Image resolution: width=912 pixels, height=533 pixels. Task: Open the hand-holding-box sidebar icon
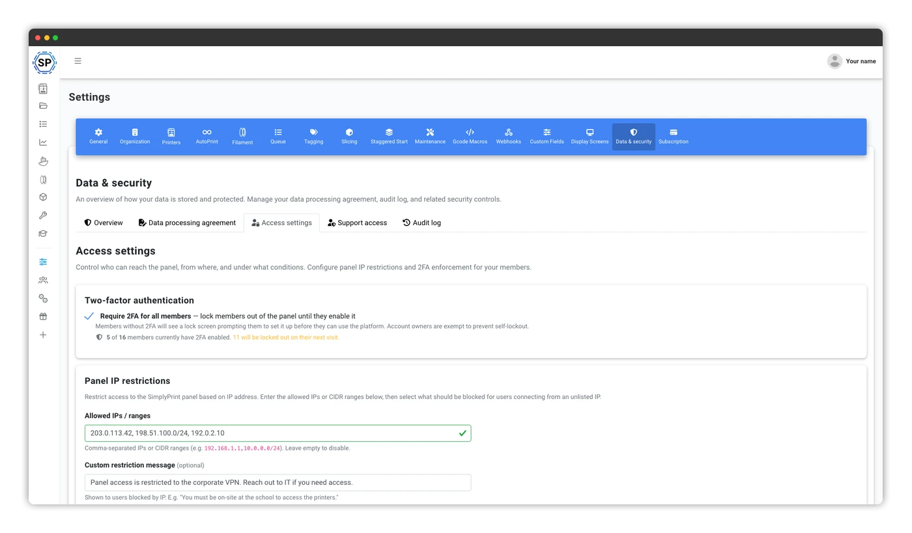point(43,161)
